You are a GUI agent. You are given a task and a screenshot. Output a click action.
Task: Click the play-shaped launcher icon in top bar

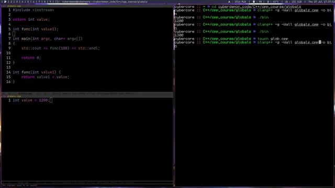5,2
